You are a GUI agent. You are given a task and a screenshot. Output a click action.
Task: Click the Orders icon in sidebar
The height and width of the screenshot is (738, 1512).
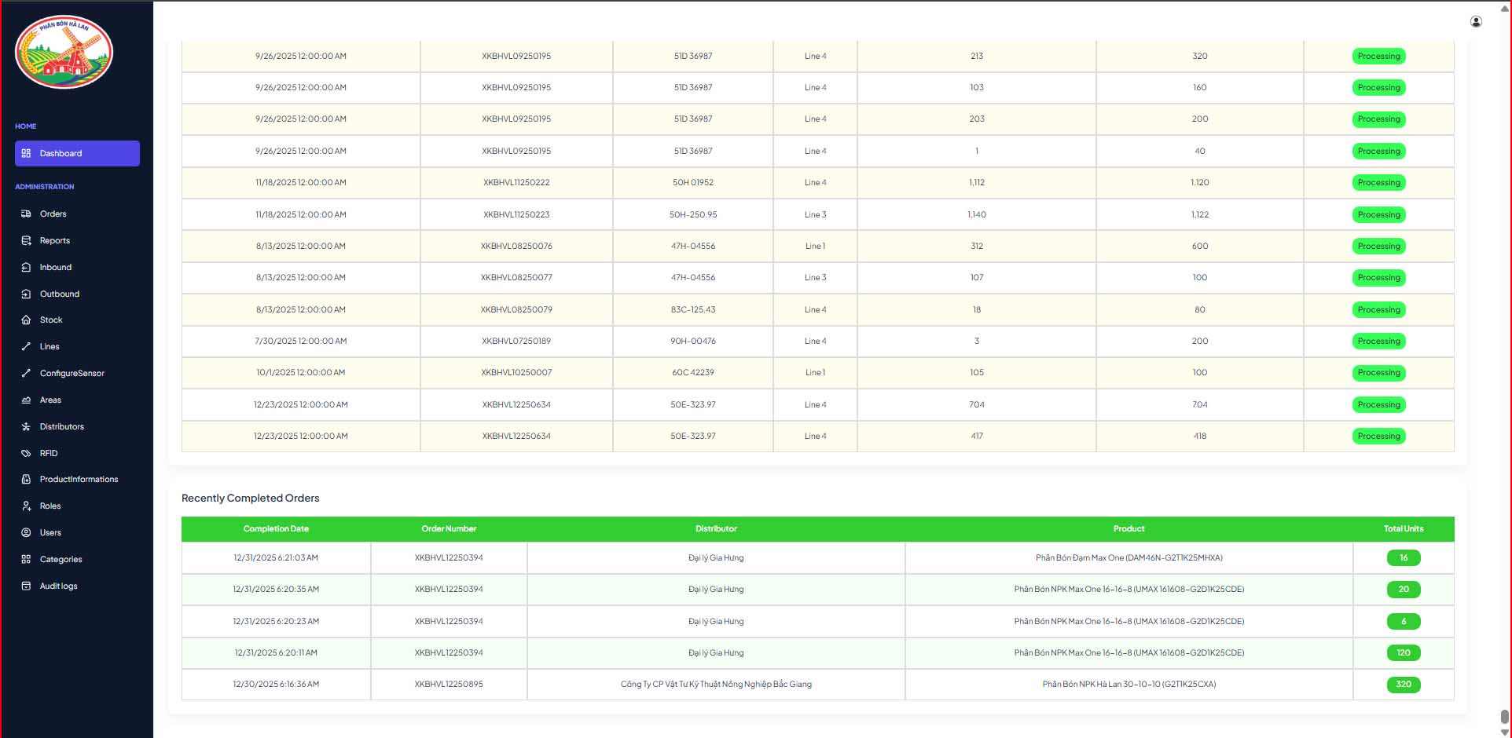[x=26, y=214]
